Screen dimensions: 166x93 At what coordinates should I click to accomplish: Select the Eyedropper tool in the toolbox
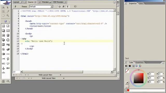pos(8,11)
